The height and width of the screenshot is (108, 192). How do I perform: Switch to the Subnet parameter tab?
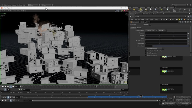(x=139, y=28)
